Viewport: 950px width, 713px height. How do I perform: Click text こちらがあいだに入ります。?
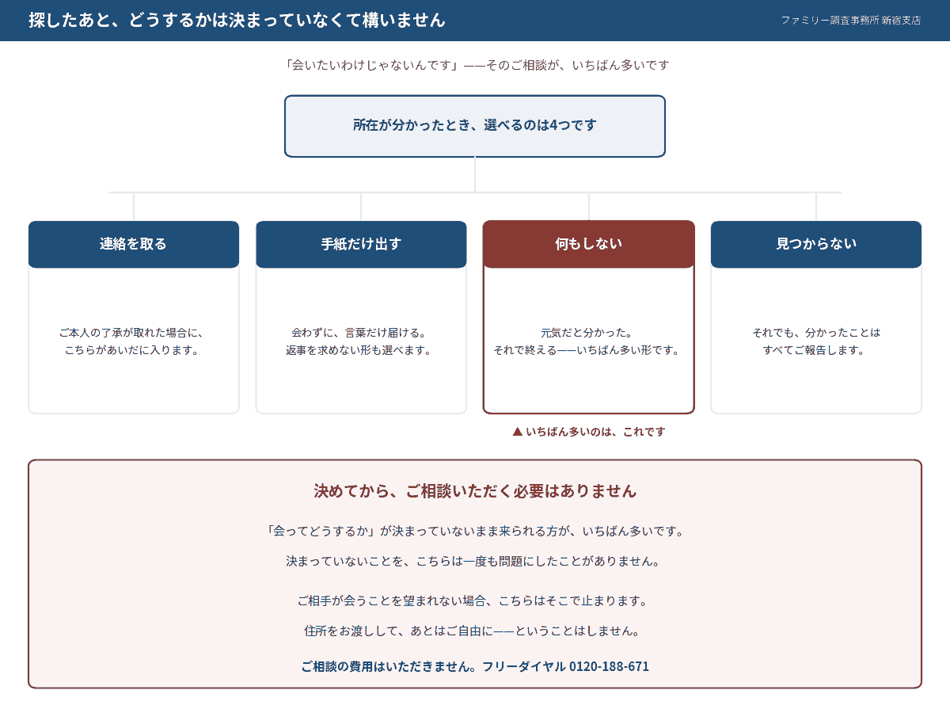131,350
